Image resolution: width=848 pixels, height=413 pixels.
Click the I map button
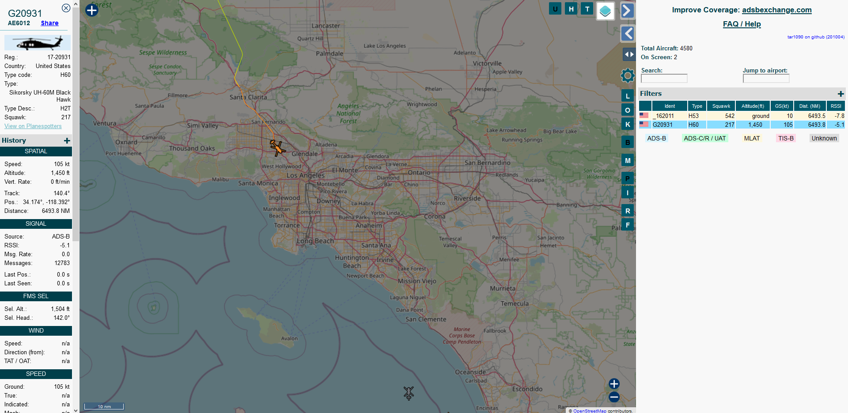628,193
